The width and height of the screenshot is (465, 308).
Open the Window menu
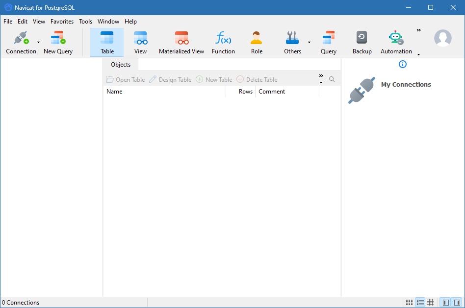tap(108, 22)
